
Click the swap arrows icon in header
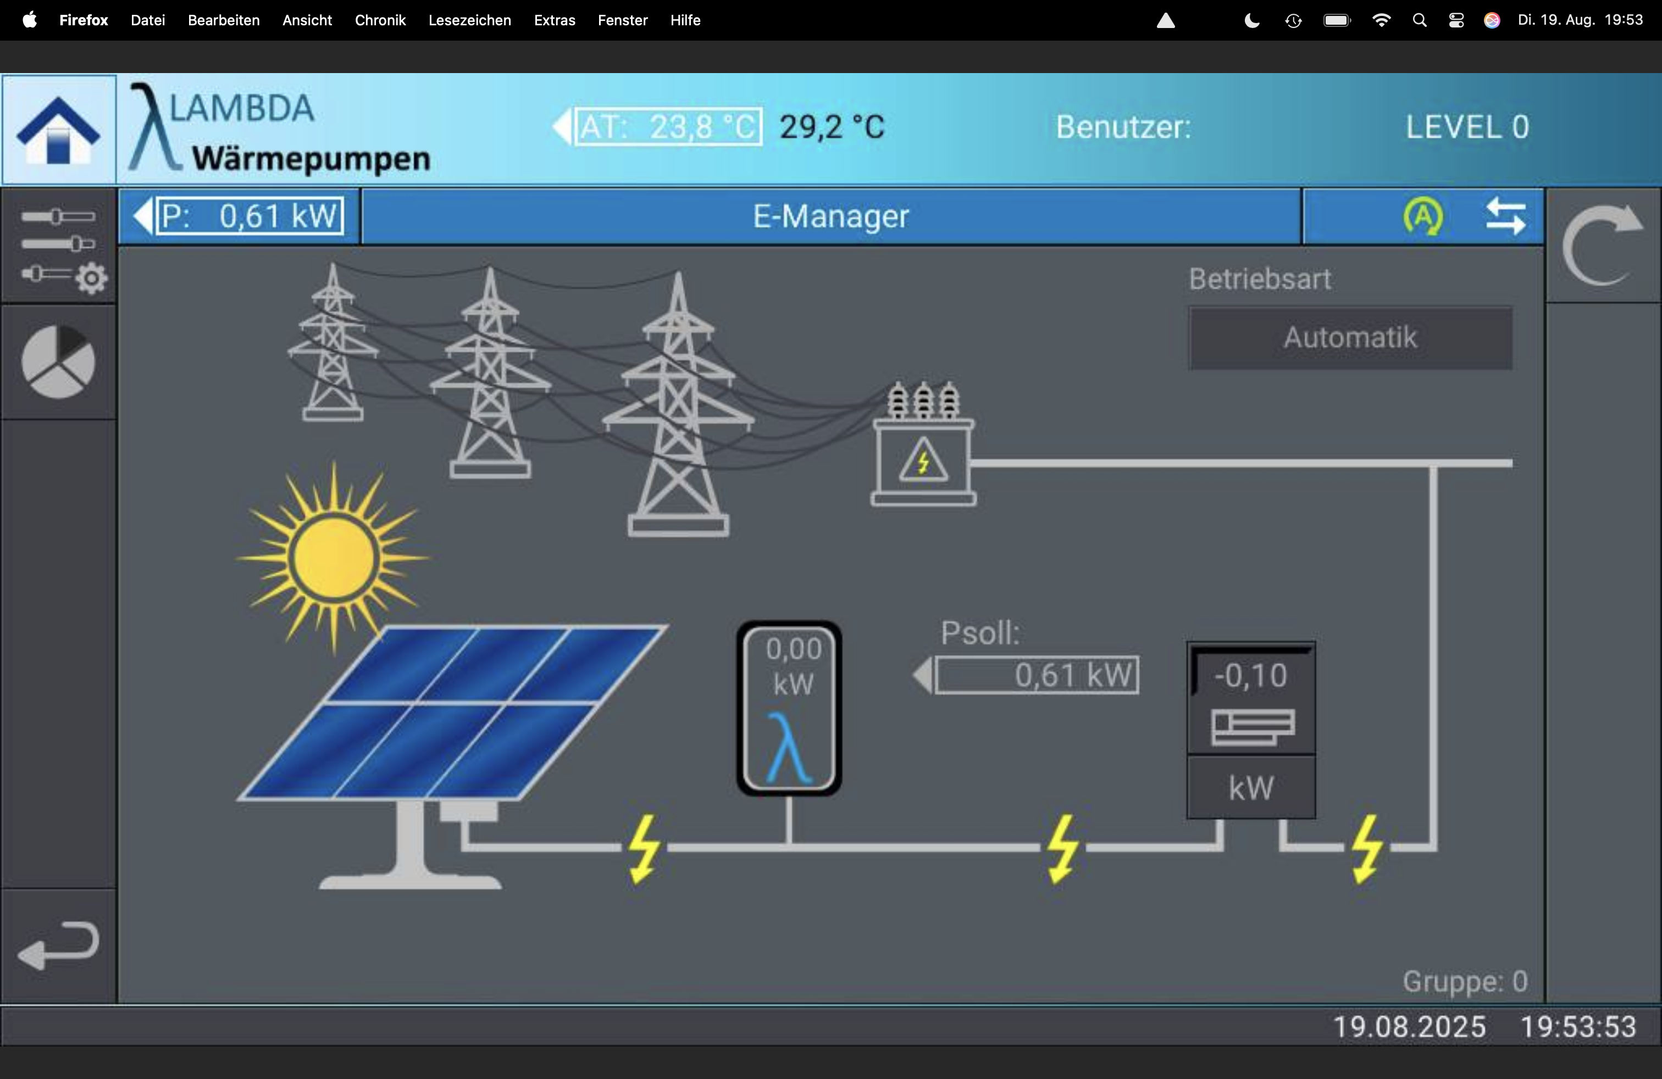click(1505, 217)
